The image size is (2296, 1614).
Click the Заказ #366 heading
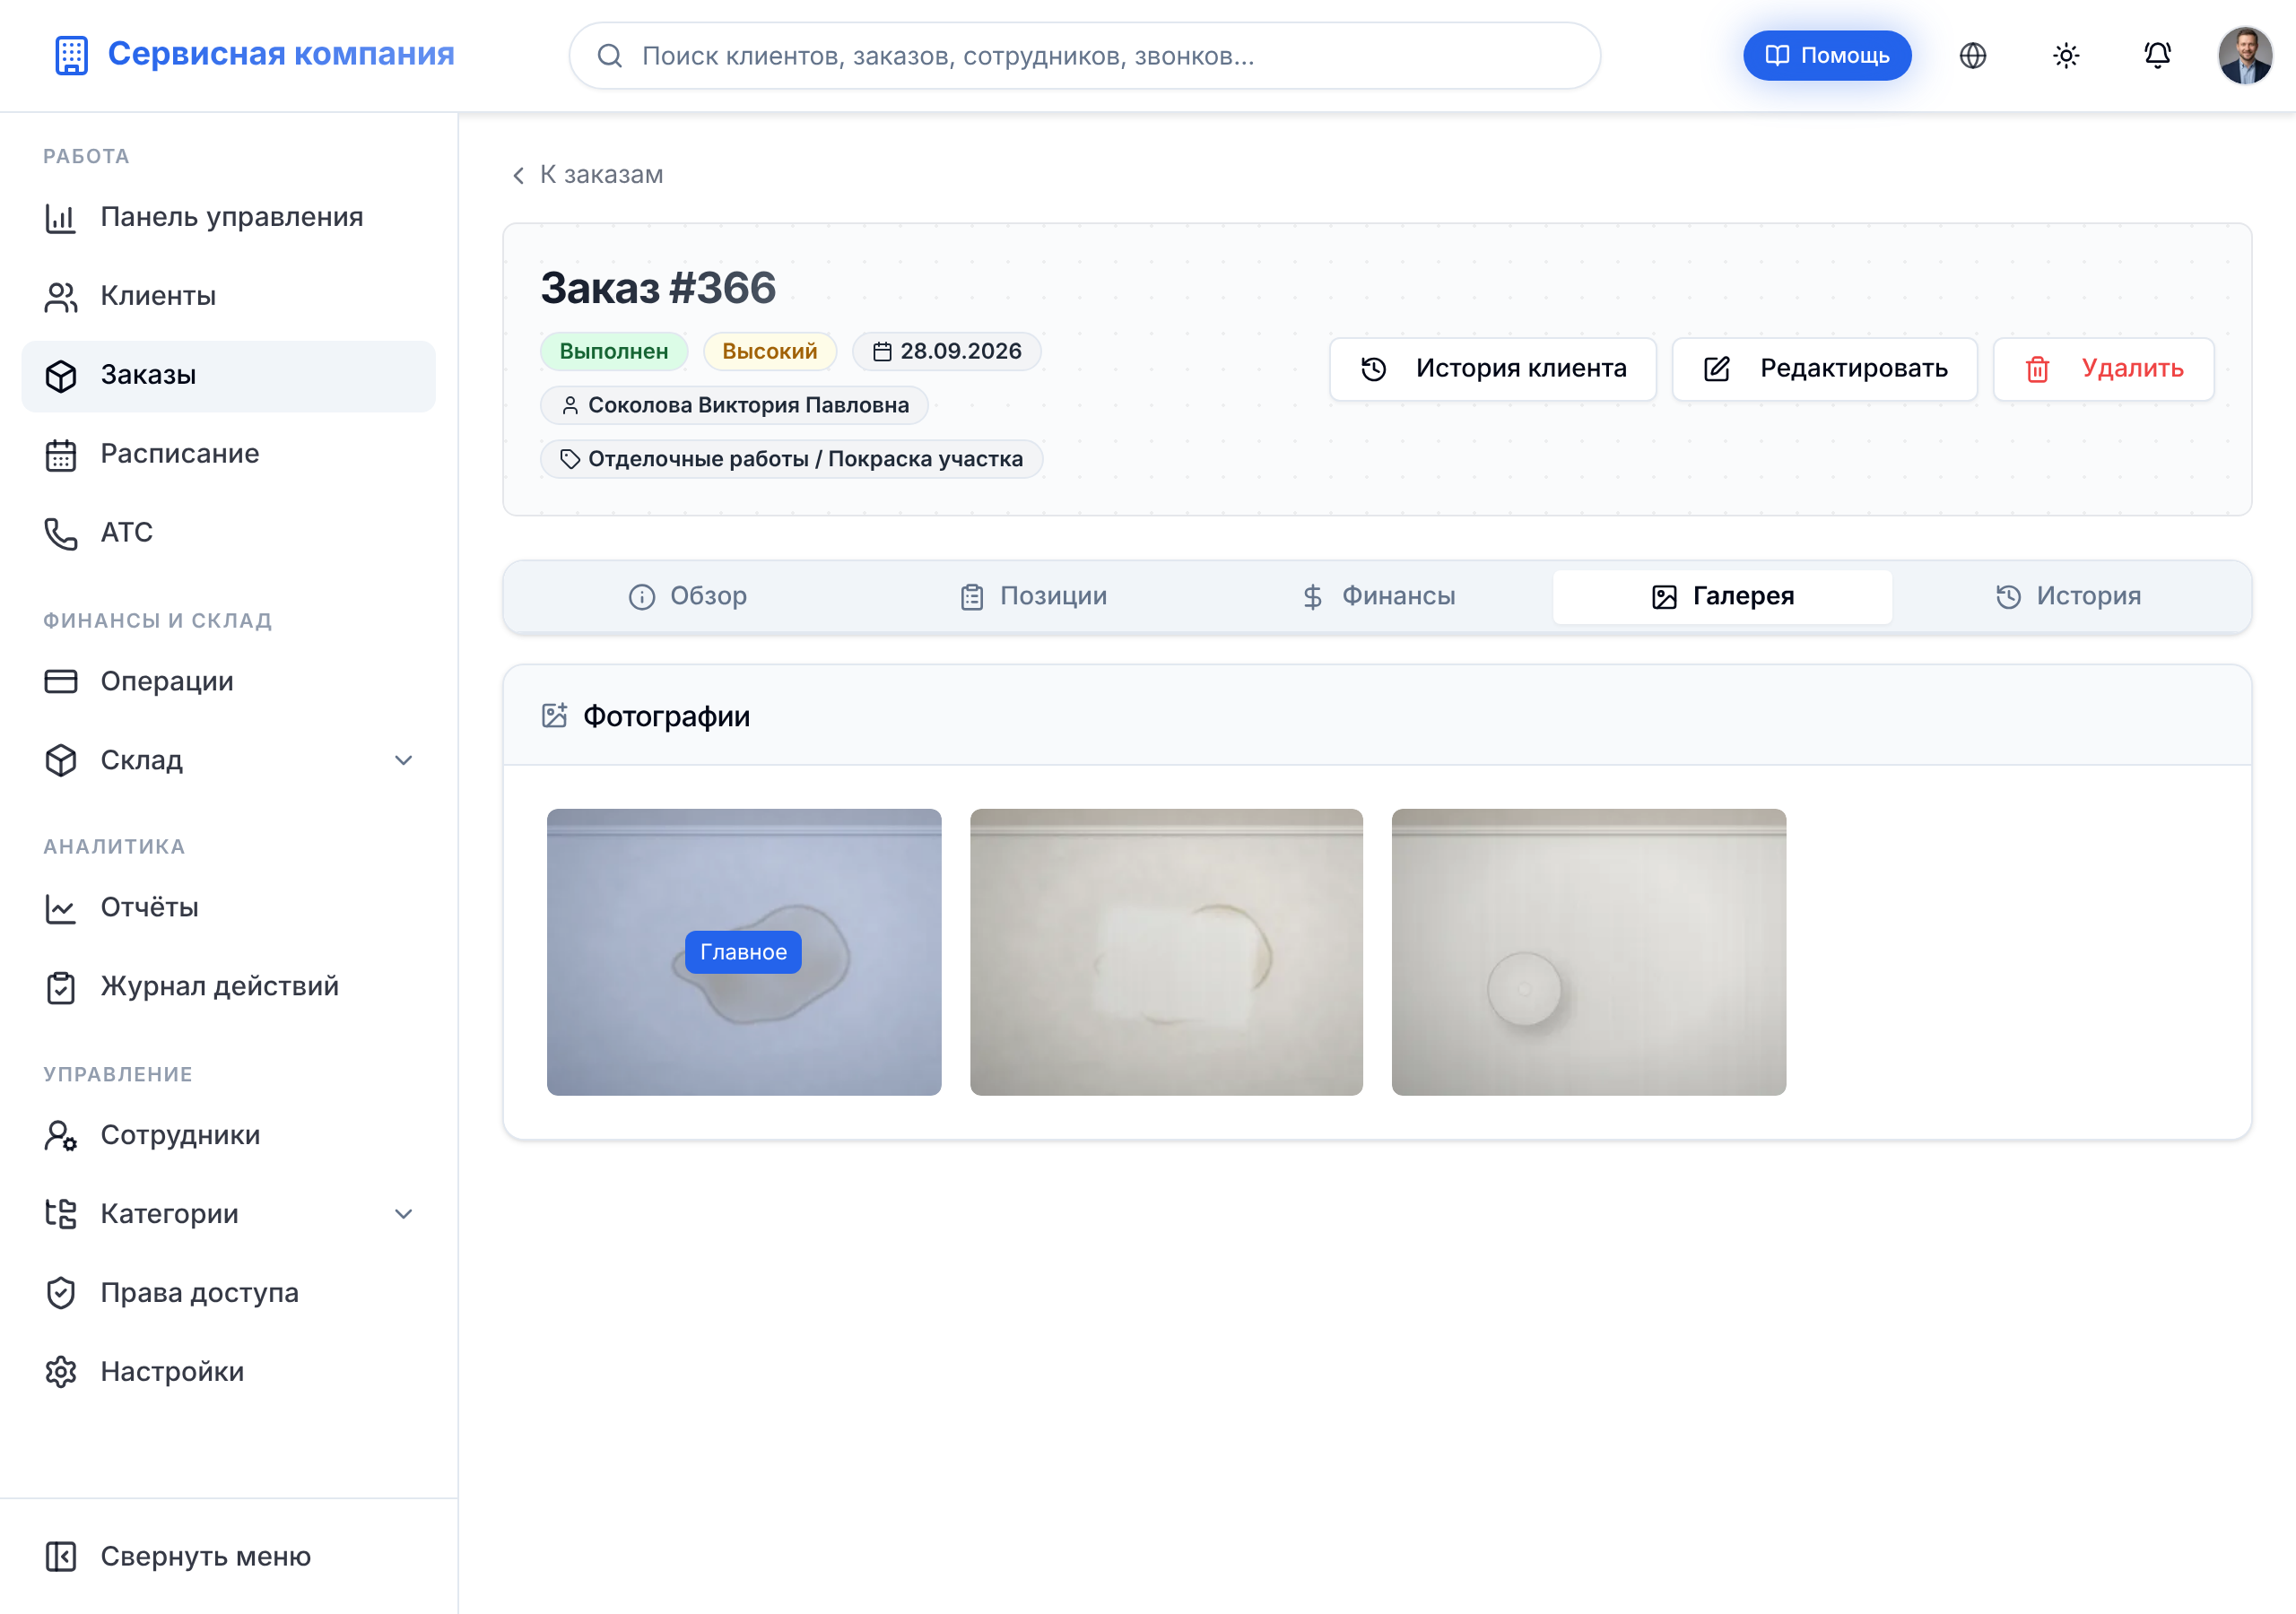[x=658, y=289]
